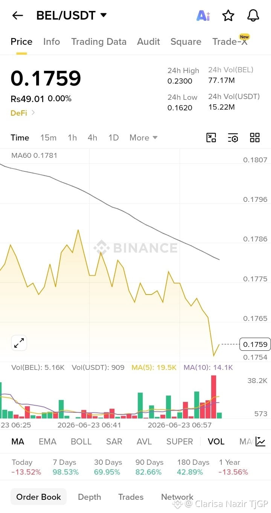Expand the More timeframes dropdown

click(x=143, y=137)
